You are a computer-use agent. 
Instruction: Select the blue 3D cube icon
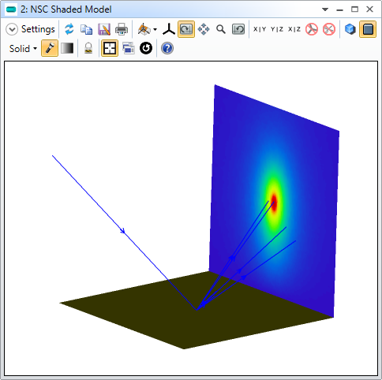[x=350, y=29]
